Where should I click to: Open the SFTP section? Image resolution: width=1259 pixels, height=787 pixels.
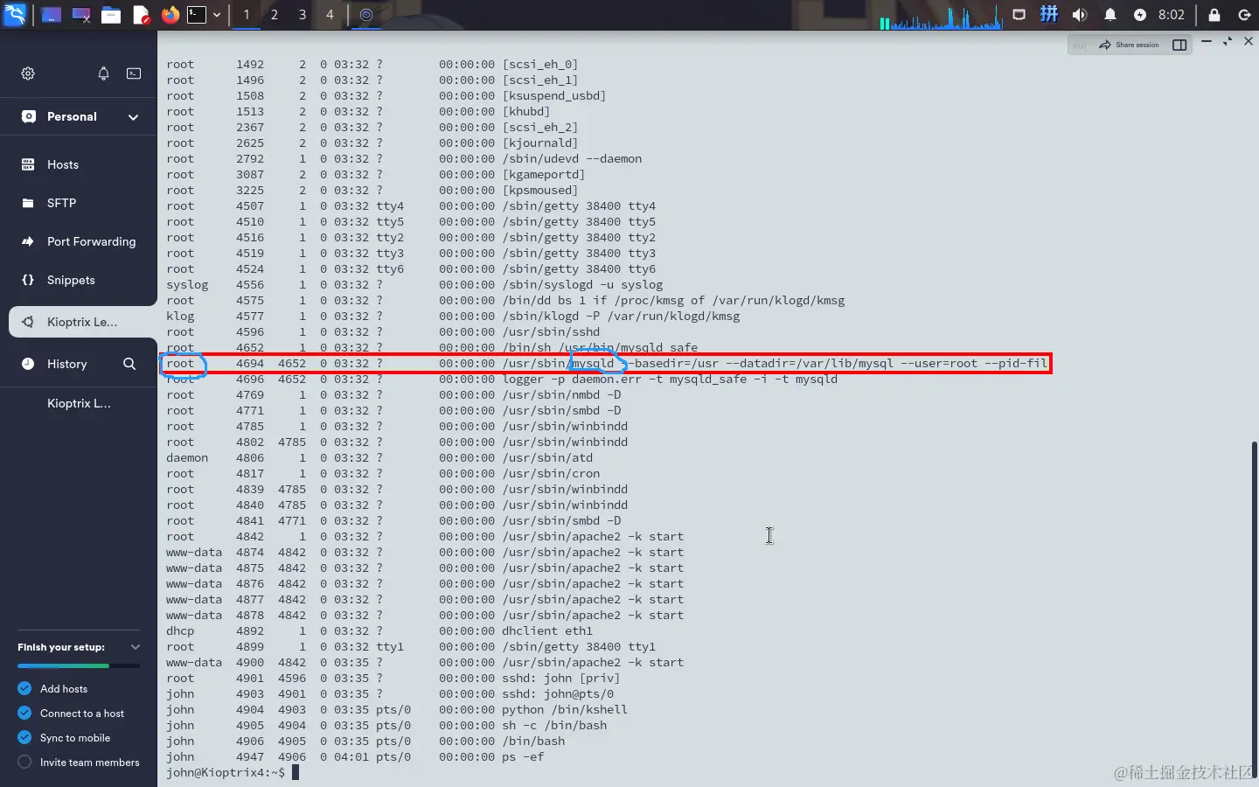pos(79,203)
